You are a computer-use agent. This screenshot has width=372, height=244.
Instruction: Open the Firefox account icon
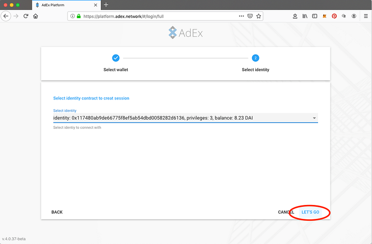(x=354, y=16)
